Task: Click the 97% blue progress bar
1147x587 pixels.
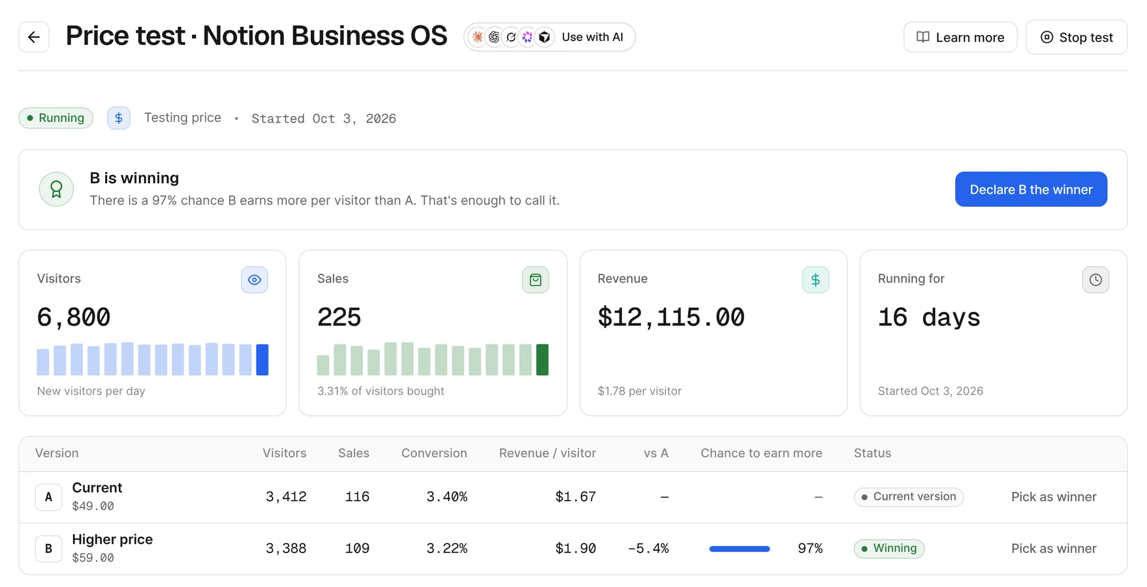Action: point(740,549)
